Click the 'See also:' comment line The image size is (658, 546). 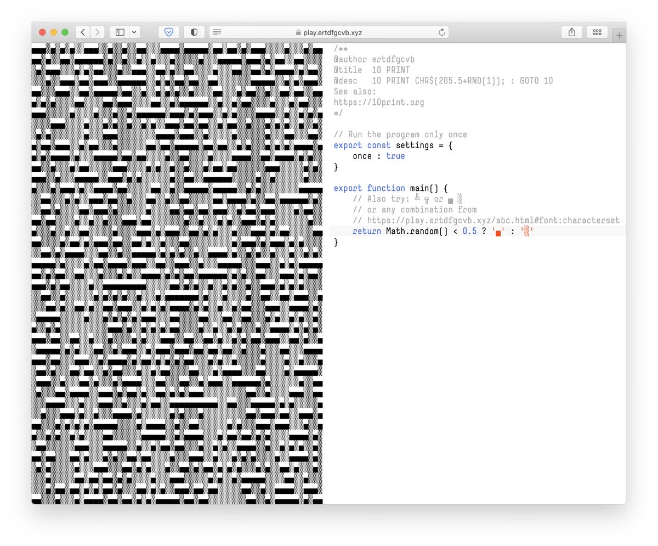355,92
